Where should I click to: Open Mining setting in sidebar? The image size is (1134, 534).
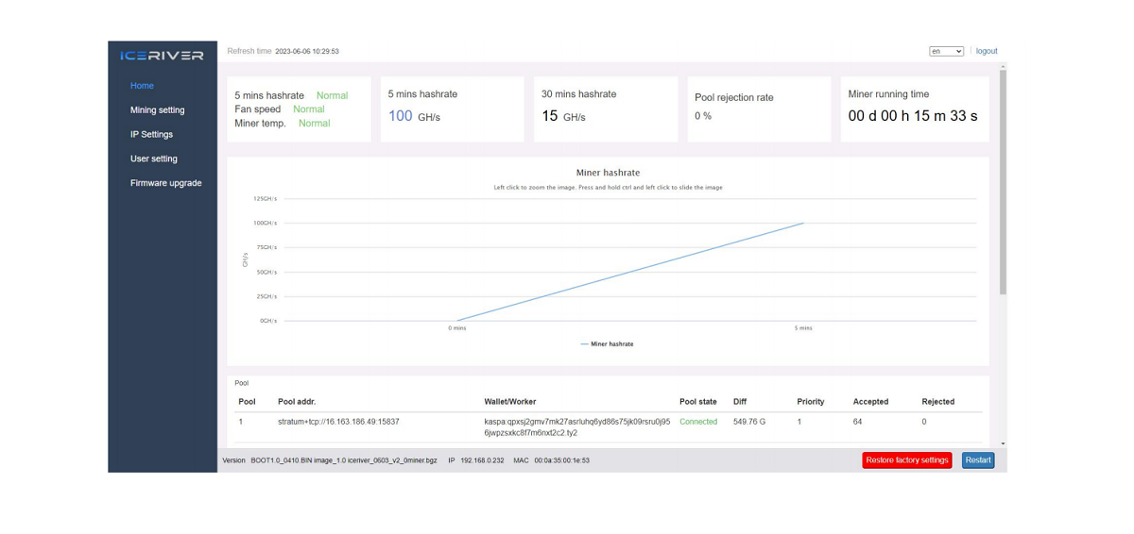(x=157, y=110)
